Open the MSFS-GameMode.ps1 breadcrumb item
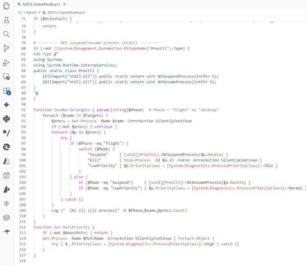Screen dimensions: 306x265 click(66, 13)
